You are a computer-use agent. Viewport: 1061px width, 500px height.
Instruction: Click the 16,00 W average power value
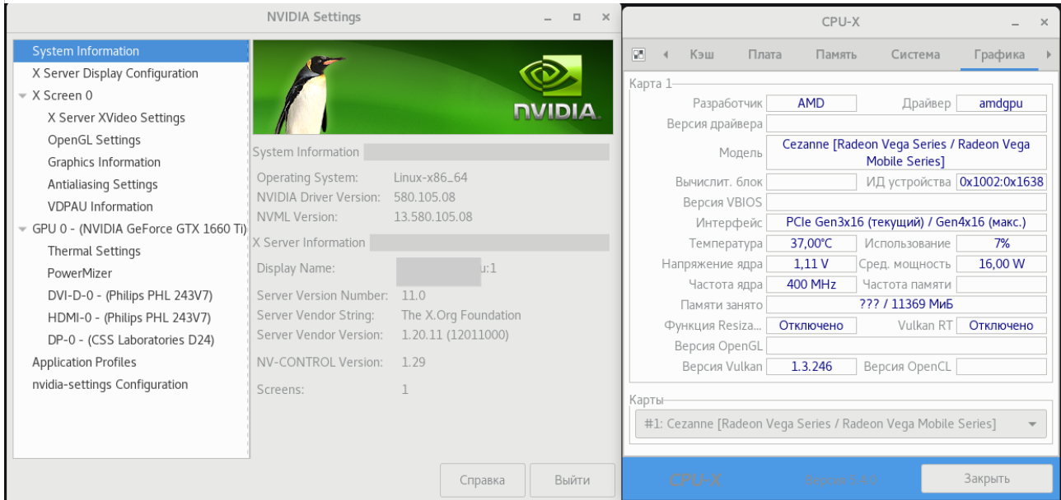point(1000,264)
